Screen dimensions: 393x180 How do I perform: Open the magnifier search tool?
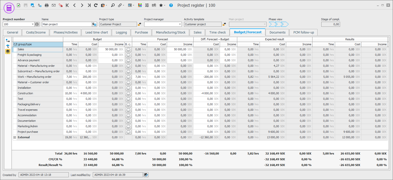113,5
